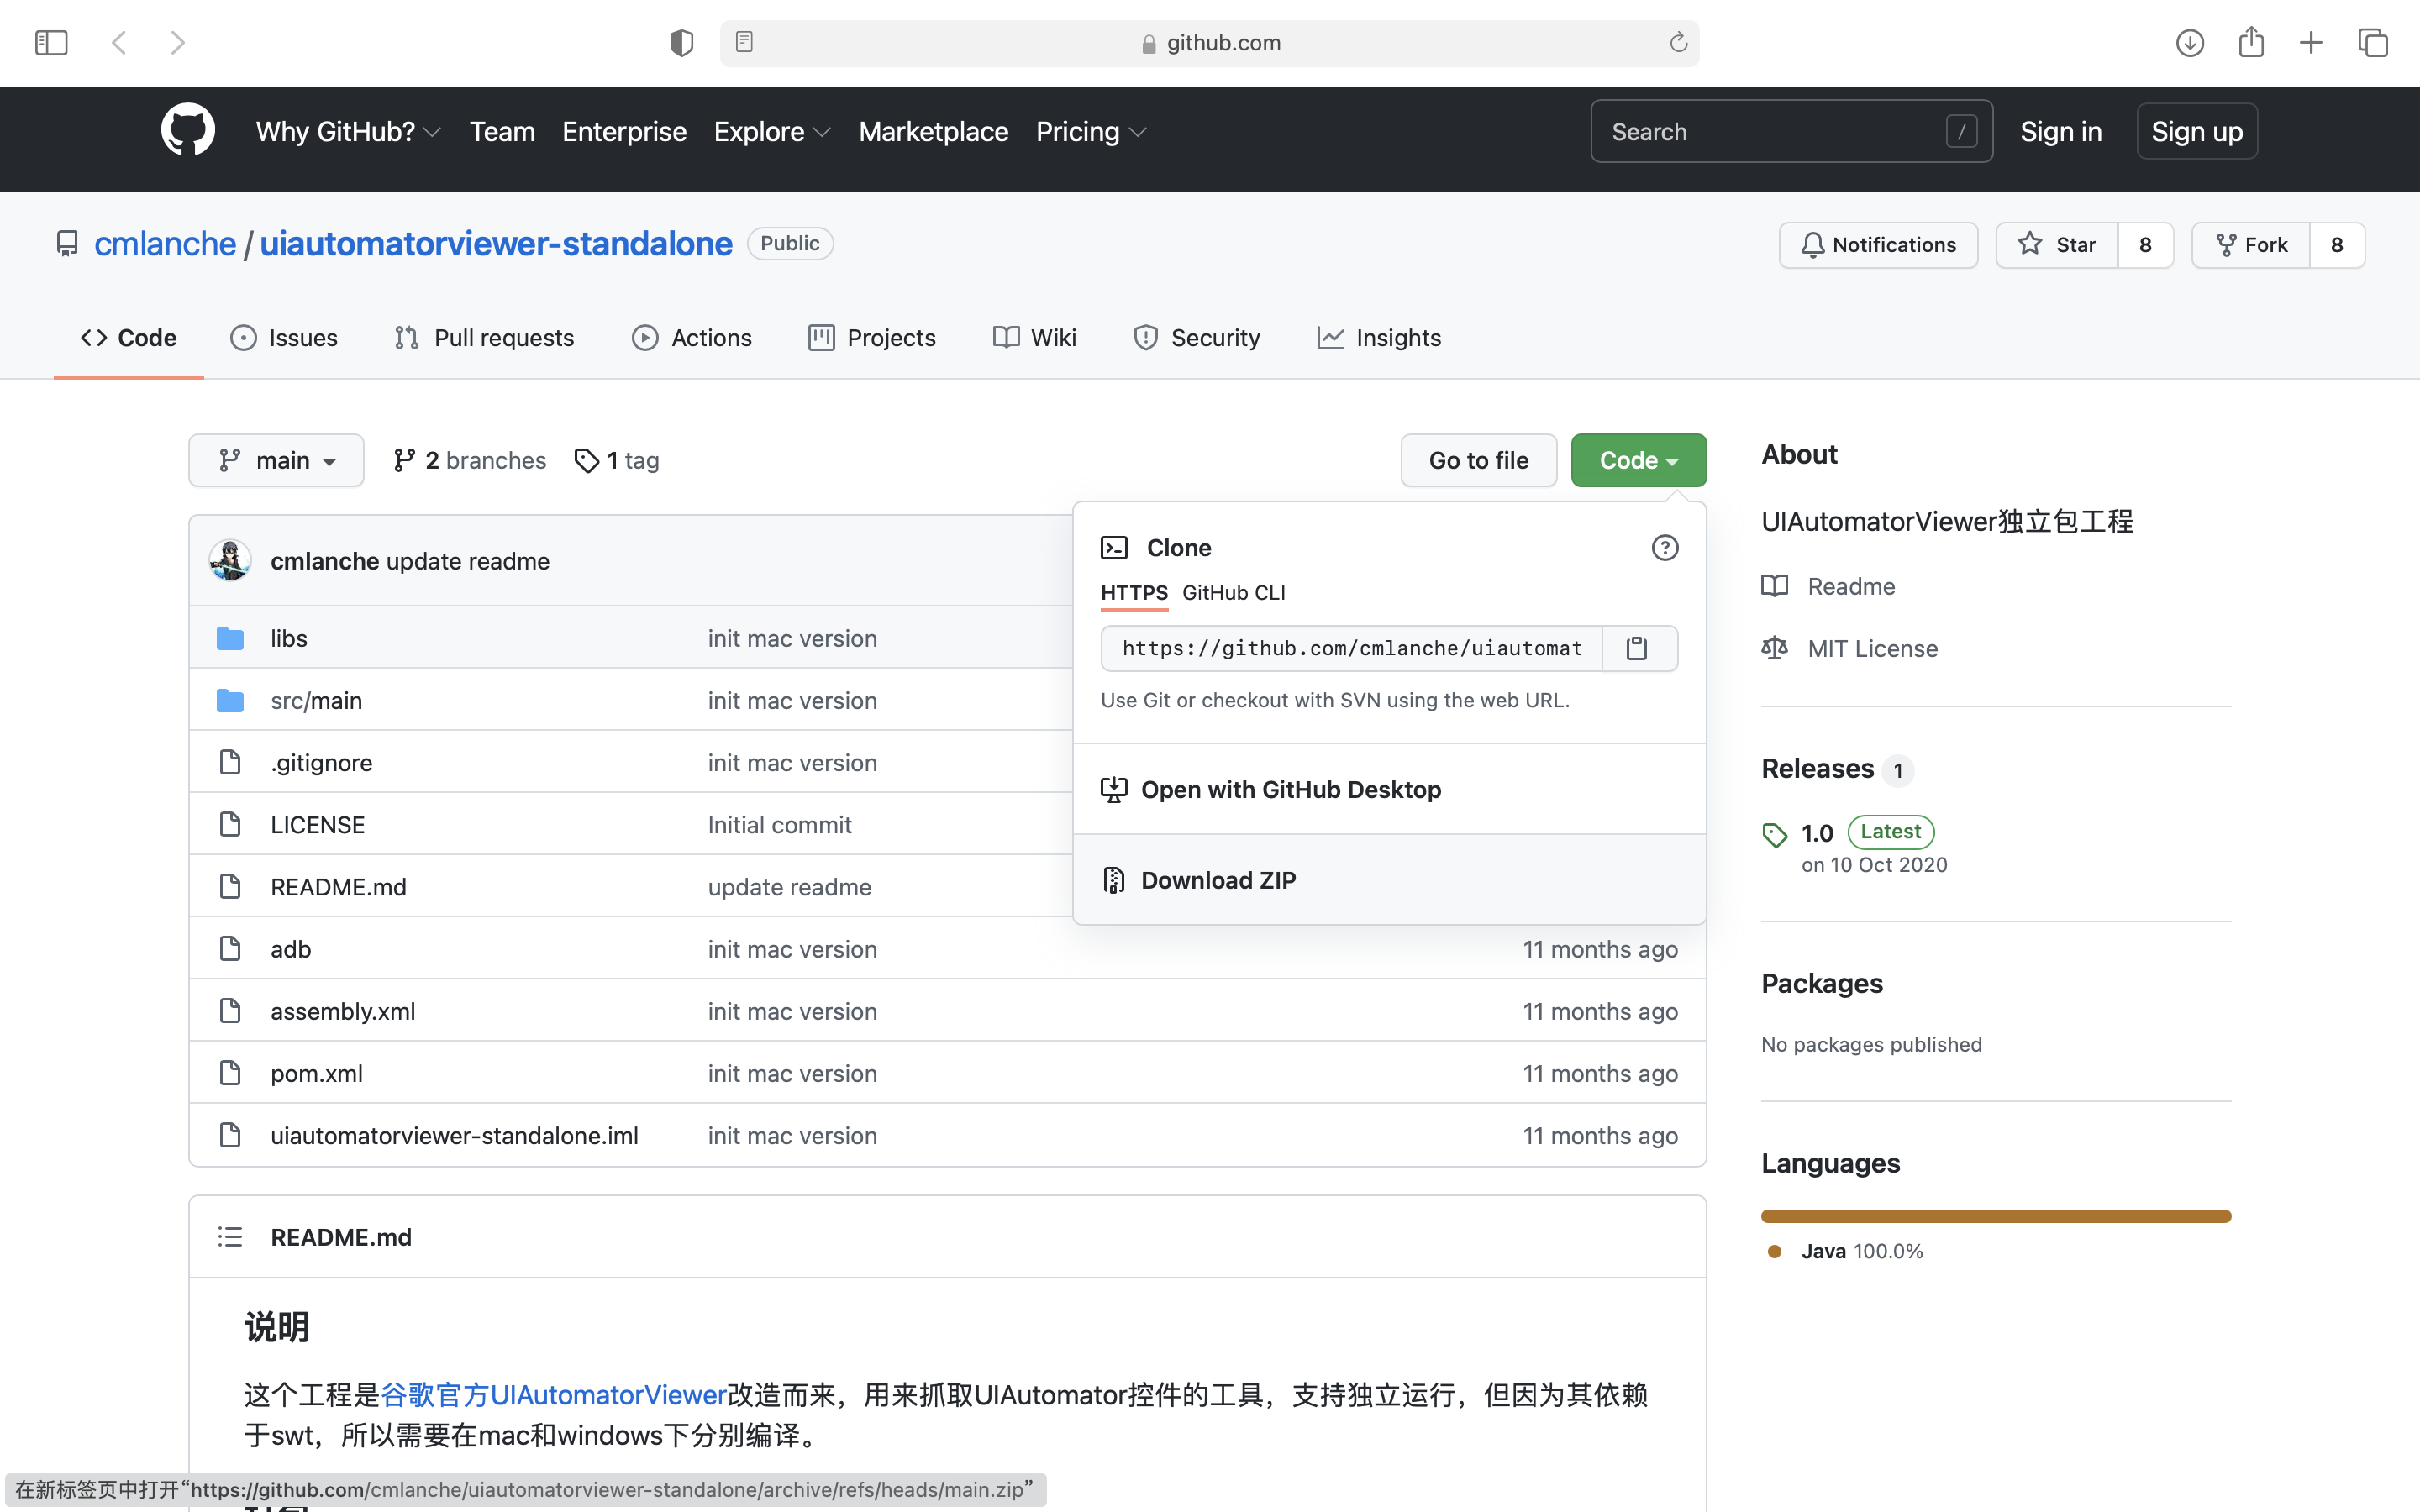Open the cmlanche avatar thumbnail
This screenshot has width=2420, height=1512.
230,561
